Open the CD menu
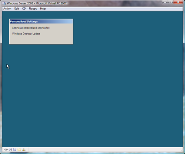 (24, 9)
